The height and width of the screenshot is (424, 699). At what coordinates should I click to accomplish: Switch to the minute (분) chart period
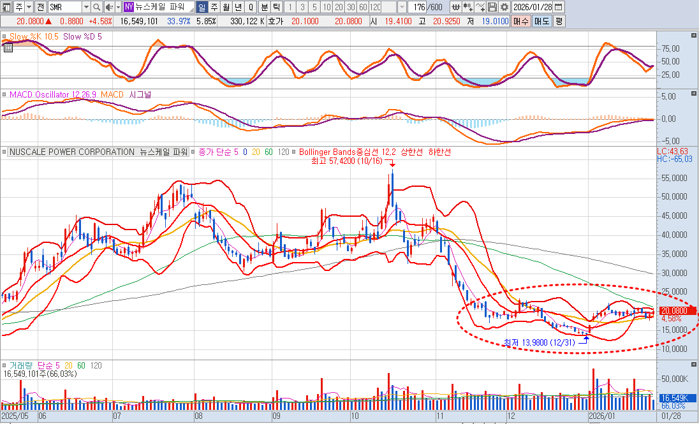(x=264, y=7)
